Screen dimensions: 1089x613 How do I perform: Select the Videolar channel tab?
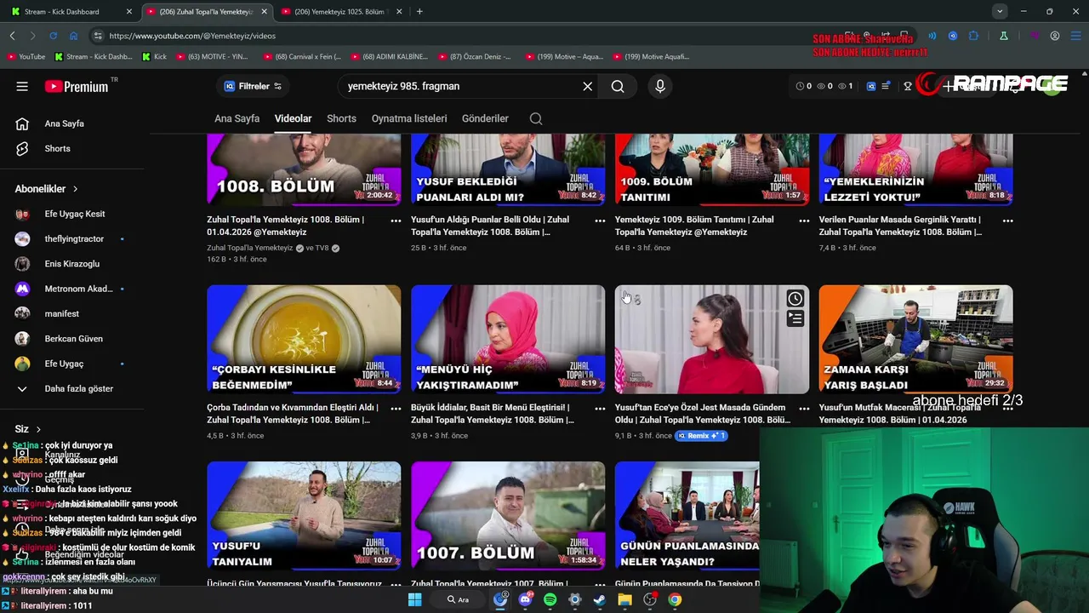pos(293,118)
